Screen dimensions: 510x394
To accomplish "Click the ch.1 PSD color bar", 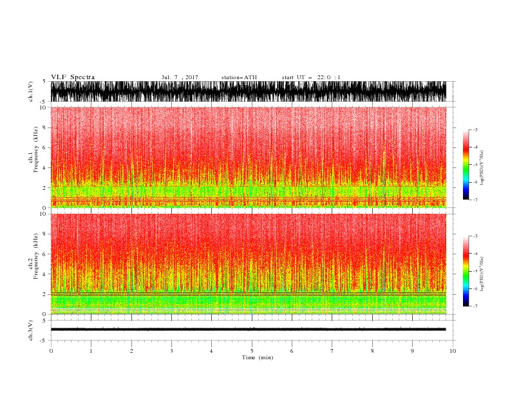I will (466, 165).
